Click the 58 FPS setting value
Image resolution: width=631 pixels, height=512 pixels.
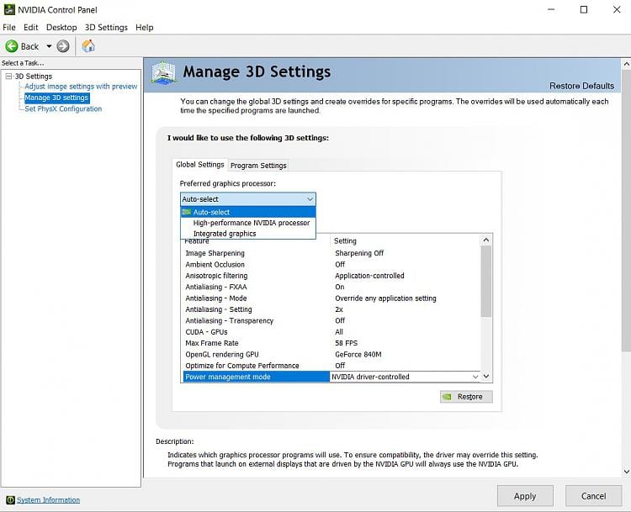pyautogui.click(x=346, y=344)
